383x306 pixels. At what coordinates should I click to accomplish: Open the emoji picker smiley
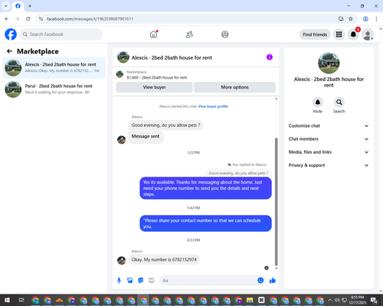pos(260,281)
